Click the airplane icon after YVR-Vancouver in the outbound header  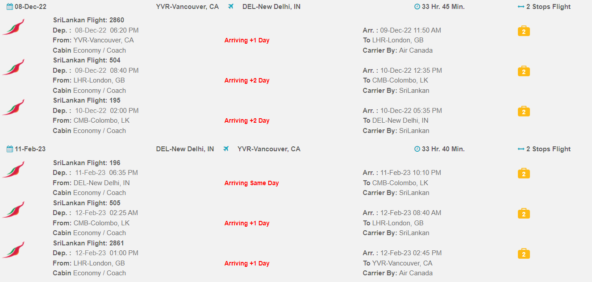click(x=231, y=7)
